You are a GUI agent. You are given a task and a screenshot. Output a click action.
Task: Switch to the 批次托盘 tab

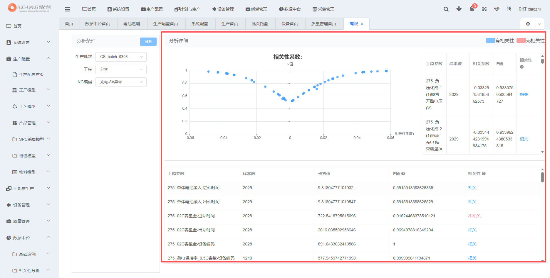click(x=260, y=24)
